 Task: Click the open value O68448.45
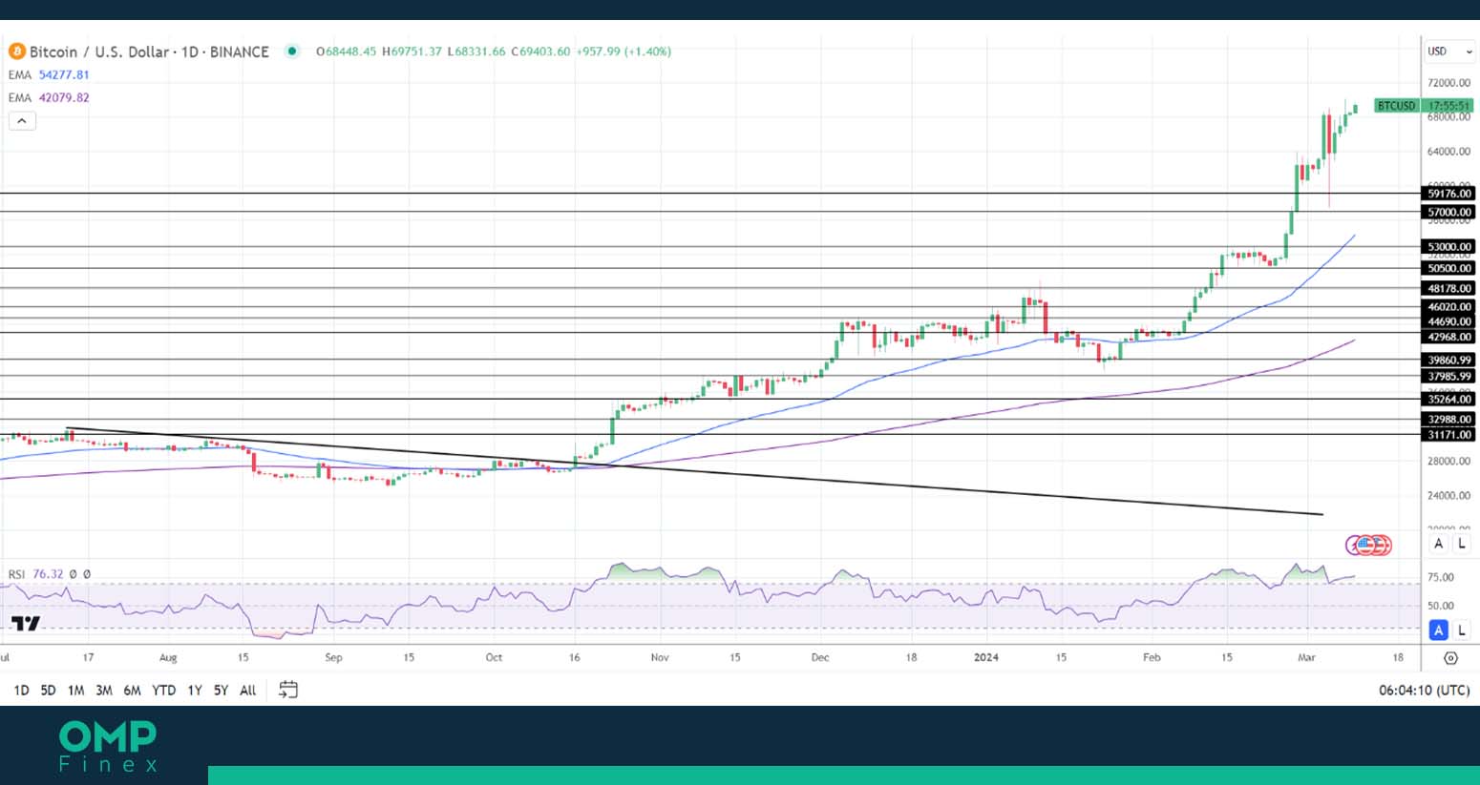pos(347,52)
